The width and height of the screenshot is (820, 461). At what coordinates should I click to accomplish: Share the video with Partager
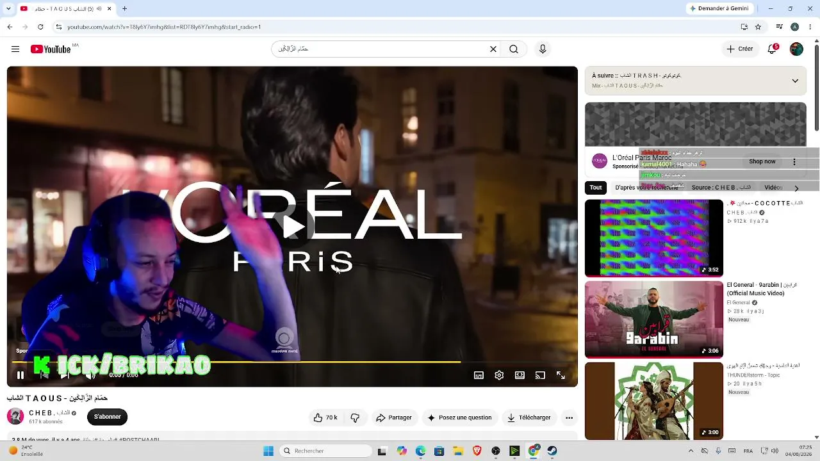click(x=394, y=417)
